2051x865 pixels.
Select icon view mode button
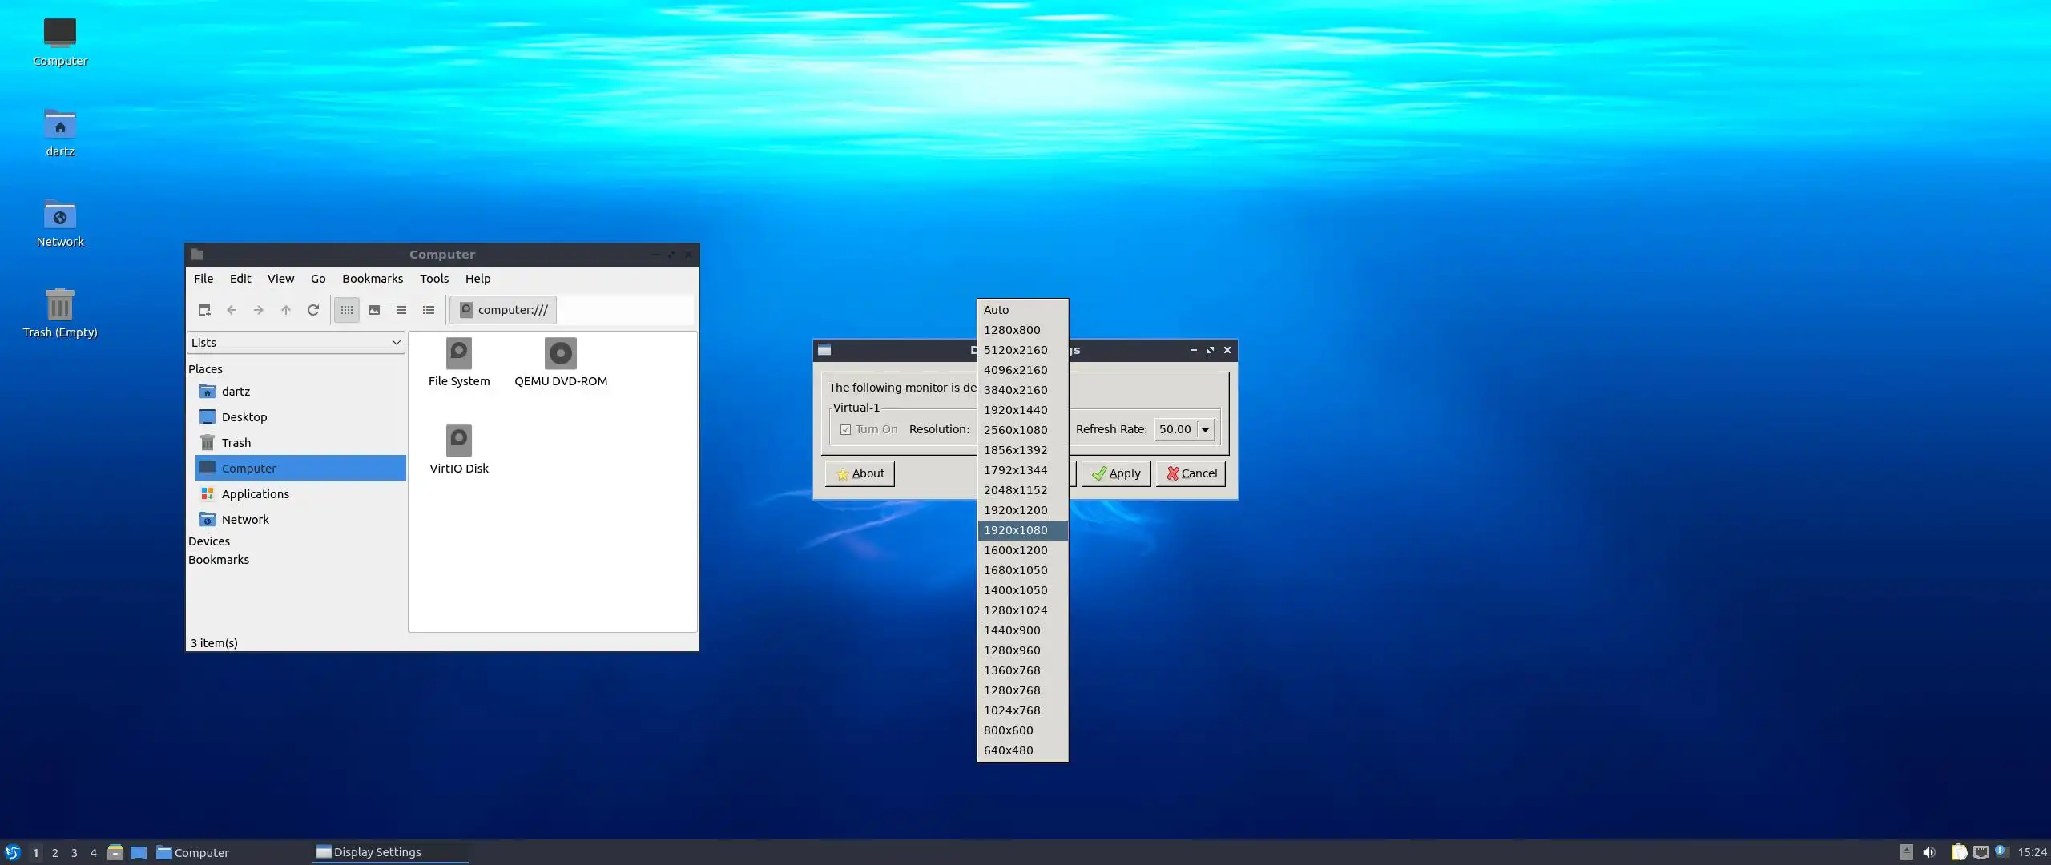coord(346,310)
